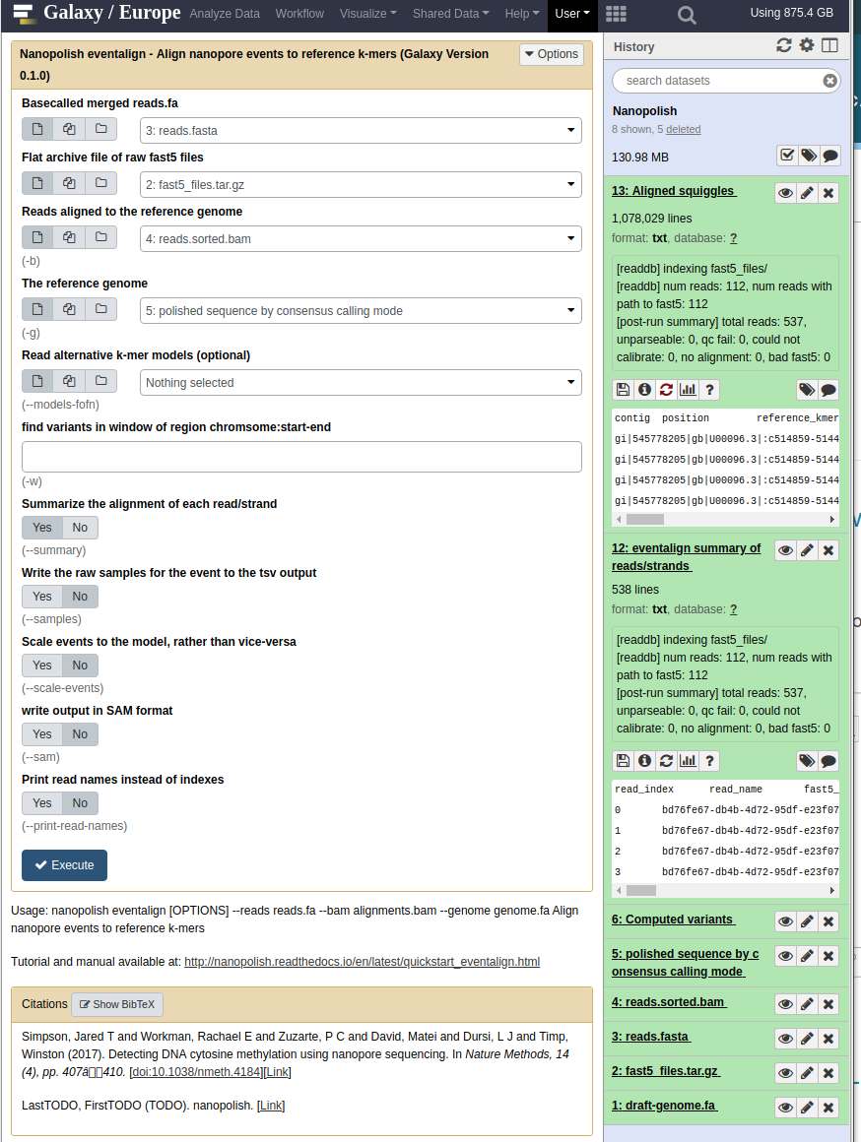Edit attributes of Computed variants dataset
The width and height of the screenshot is (861, 1142).
[x=807, y=921]
